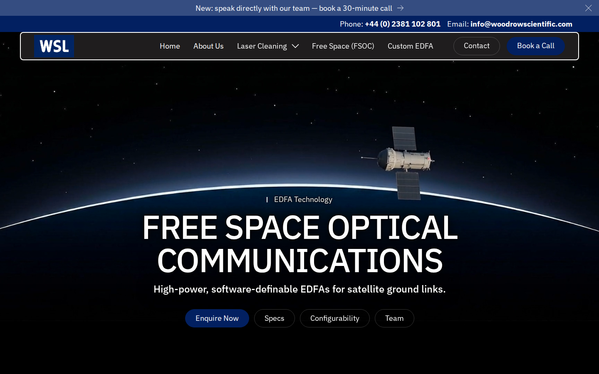Image resolution: width=599 pixels, height=374 pixels.
Task: Click the High-power, software-definable EDFAs tagline
Action: click(299, 289)
